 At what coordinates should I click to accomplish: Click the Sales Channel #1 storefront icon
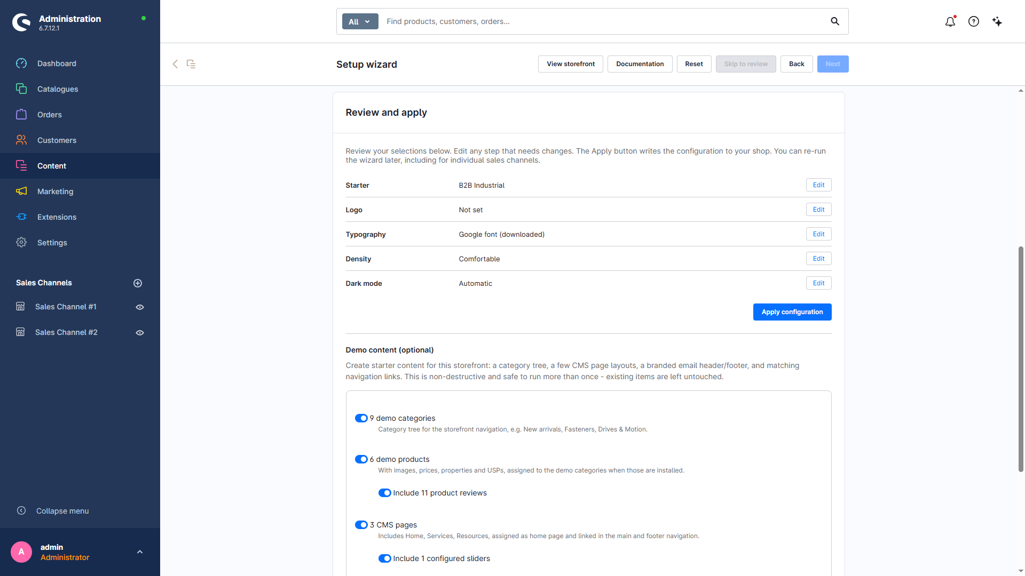pos(20,307)
